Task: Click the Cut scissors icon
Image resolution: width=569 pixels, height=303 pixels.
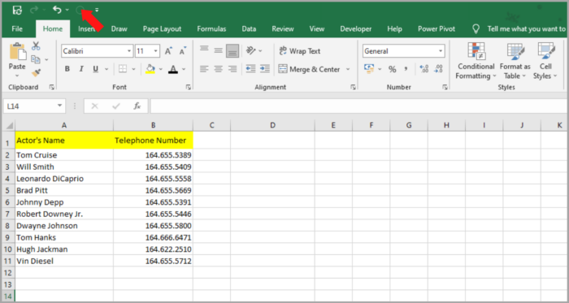Action: point(36,46)
